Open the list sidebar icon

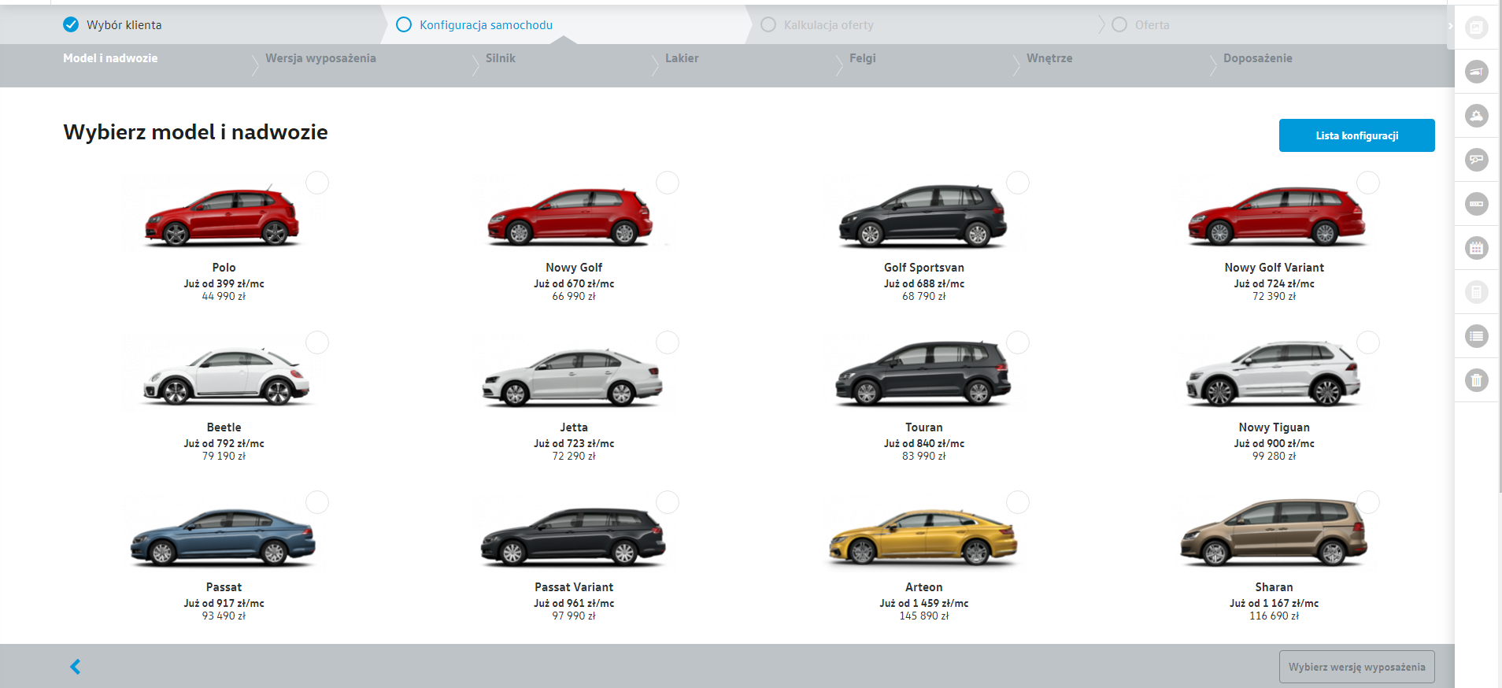(1476, 337)
